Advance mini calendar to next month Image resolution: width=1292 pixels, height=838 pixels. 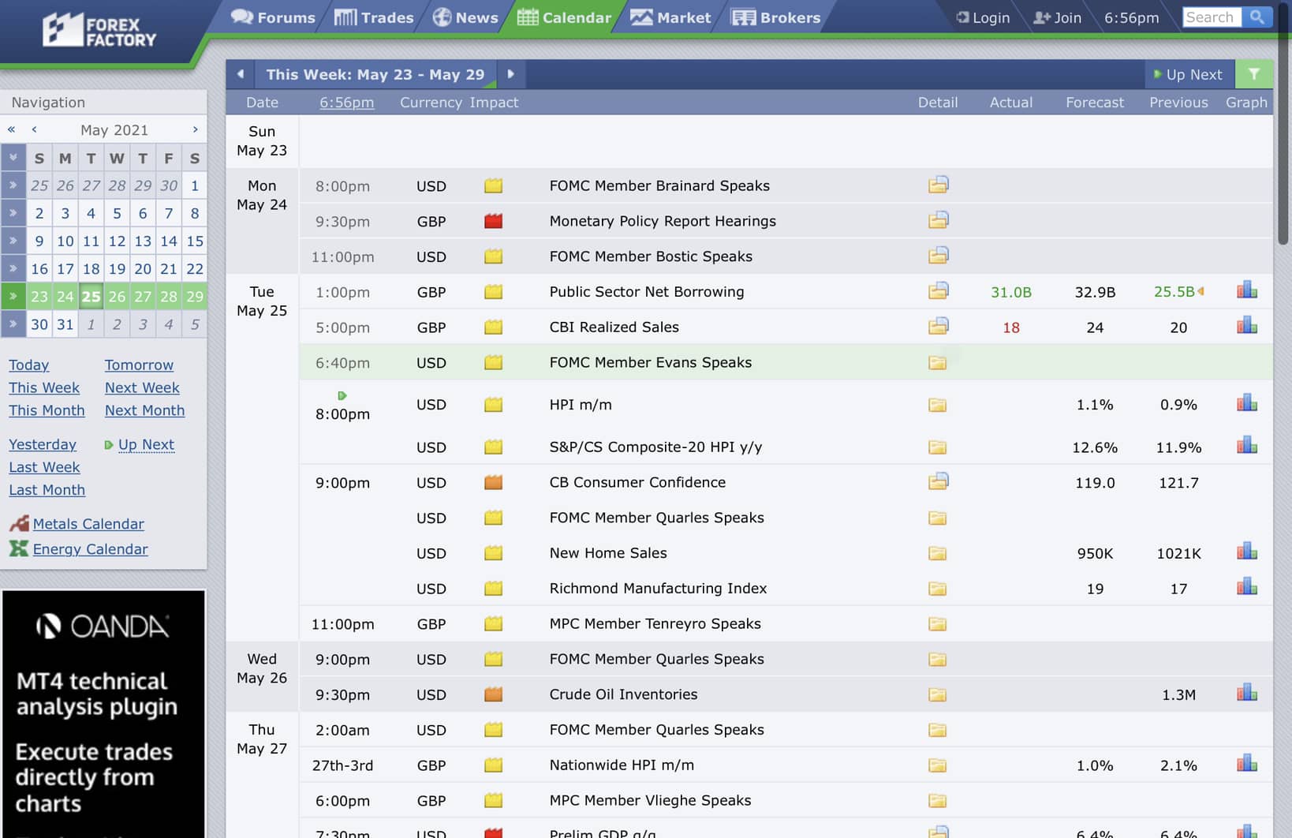pos(195,129)
